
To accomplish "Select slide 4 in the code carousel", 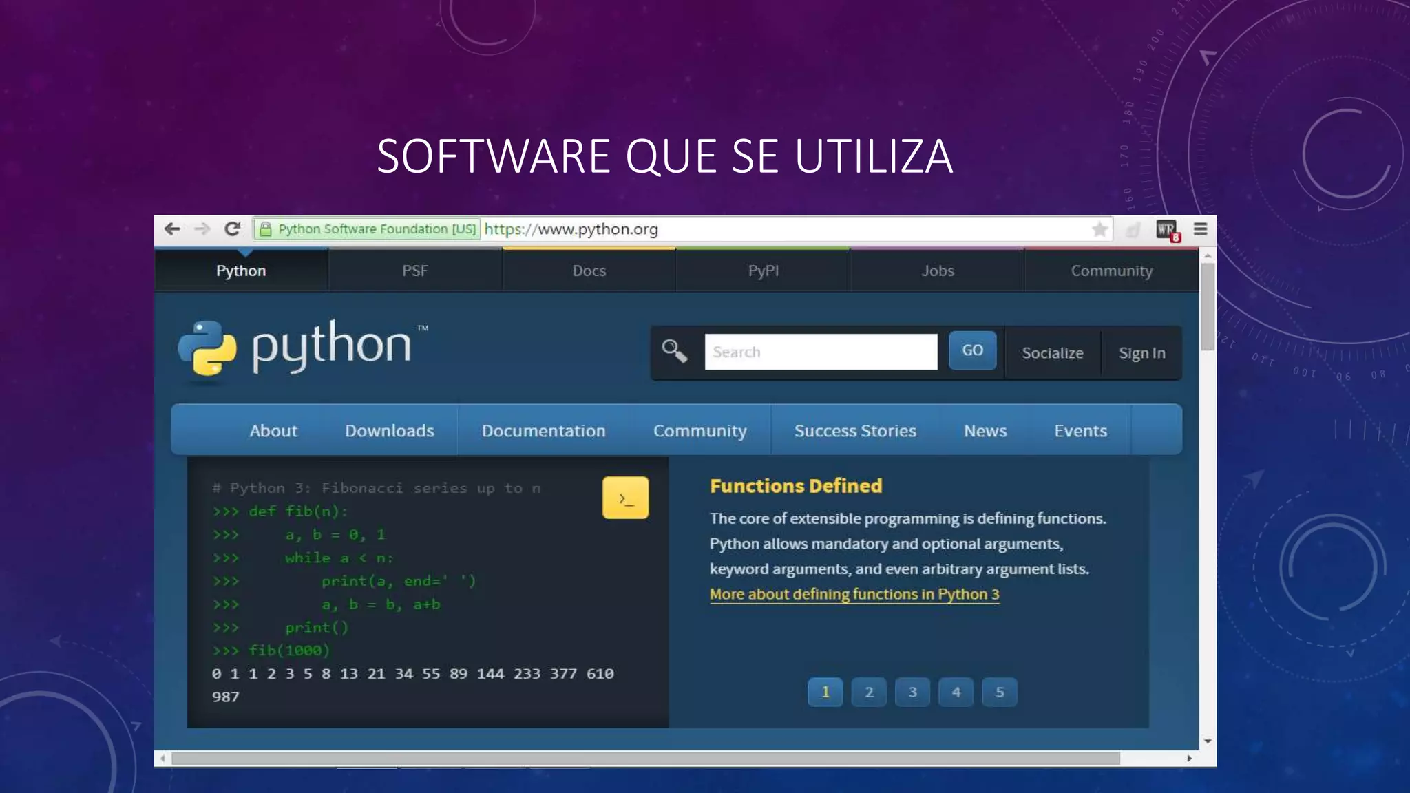I will (x=956, y=692).
